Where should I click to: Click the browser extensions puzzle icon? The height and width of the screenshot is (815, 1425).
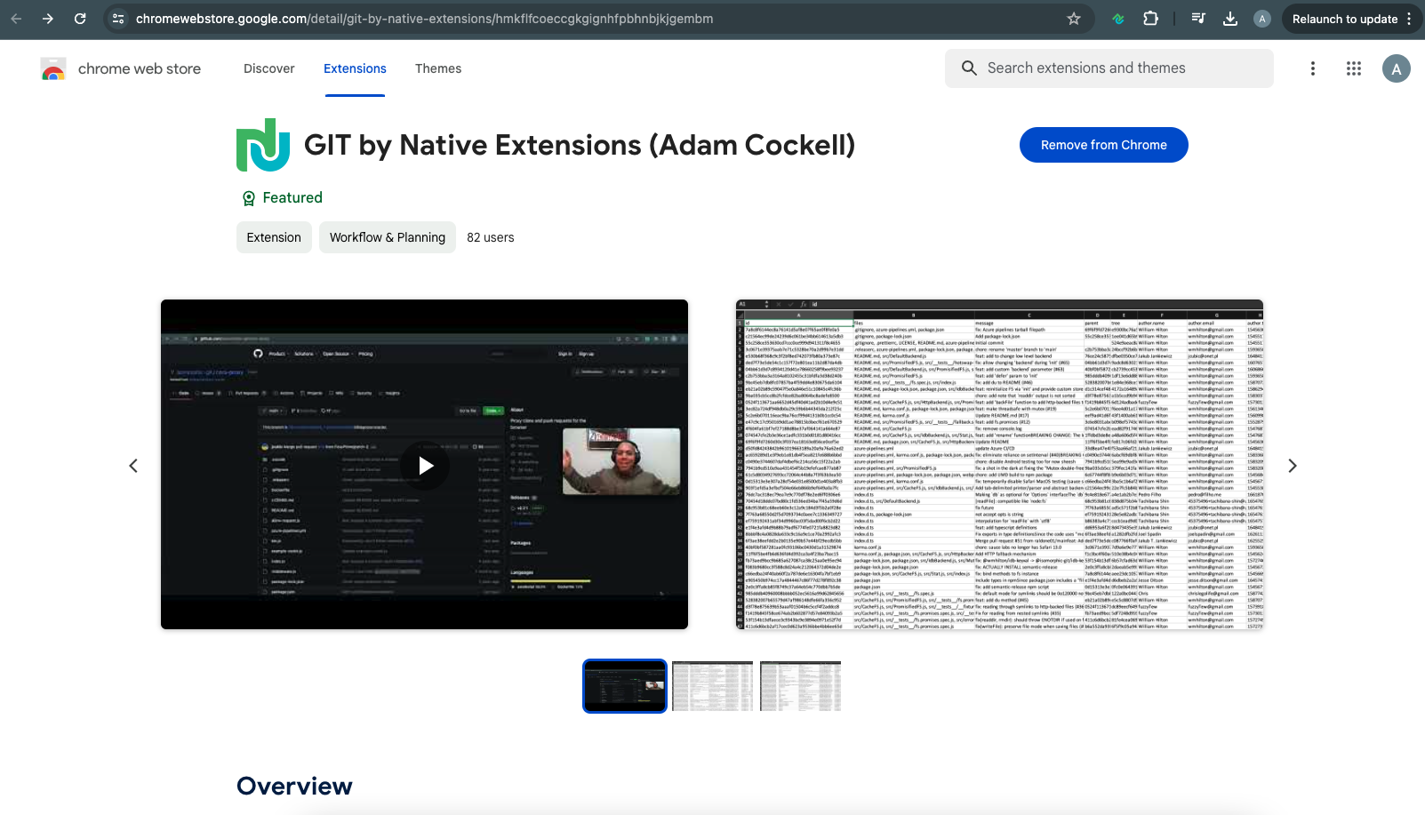(x=1150, y=18)
